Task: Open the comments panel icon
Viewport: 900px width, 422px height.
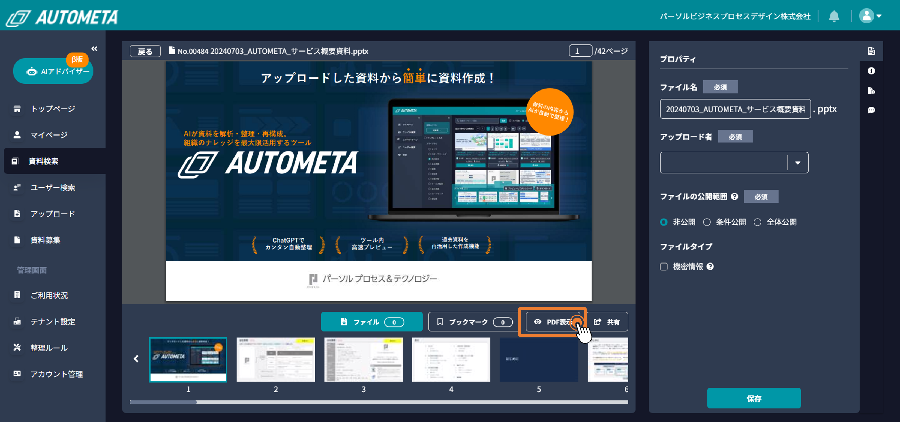Action: tap(871, 110)
